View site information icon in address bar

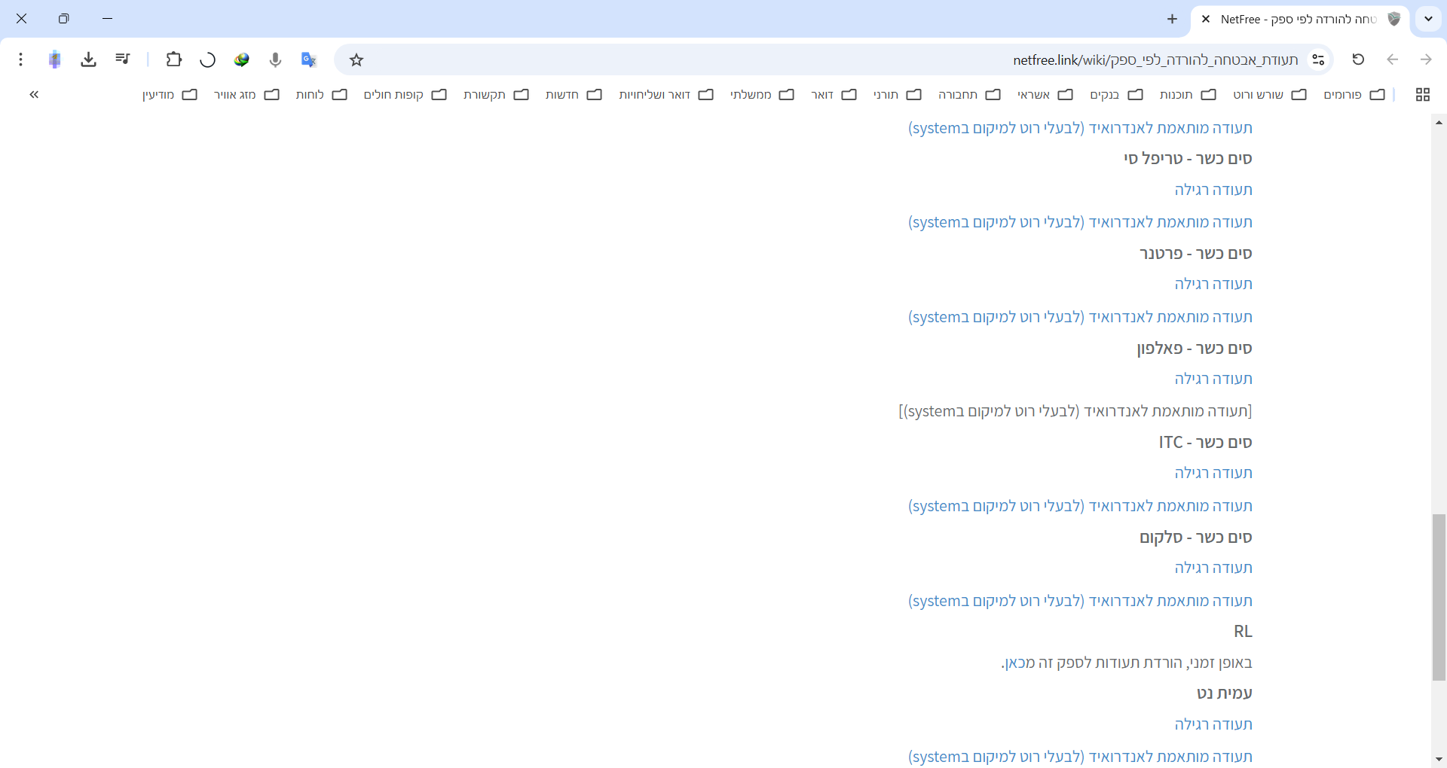click(x=1318, y=59)
